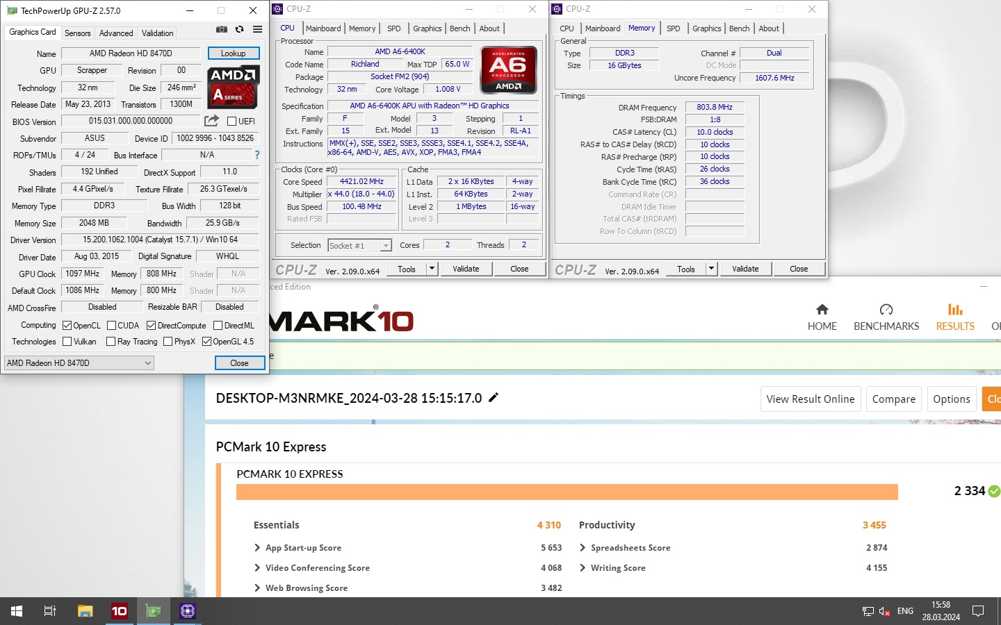
Task: Click the BIOS version share icon
Action: (x=212, y=121)
